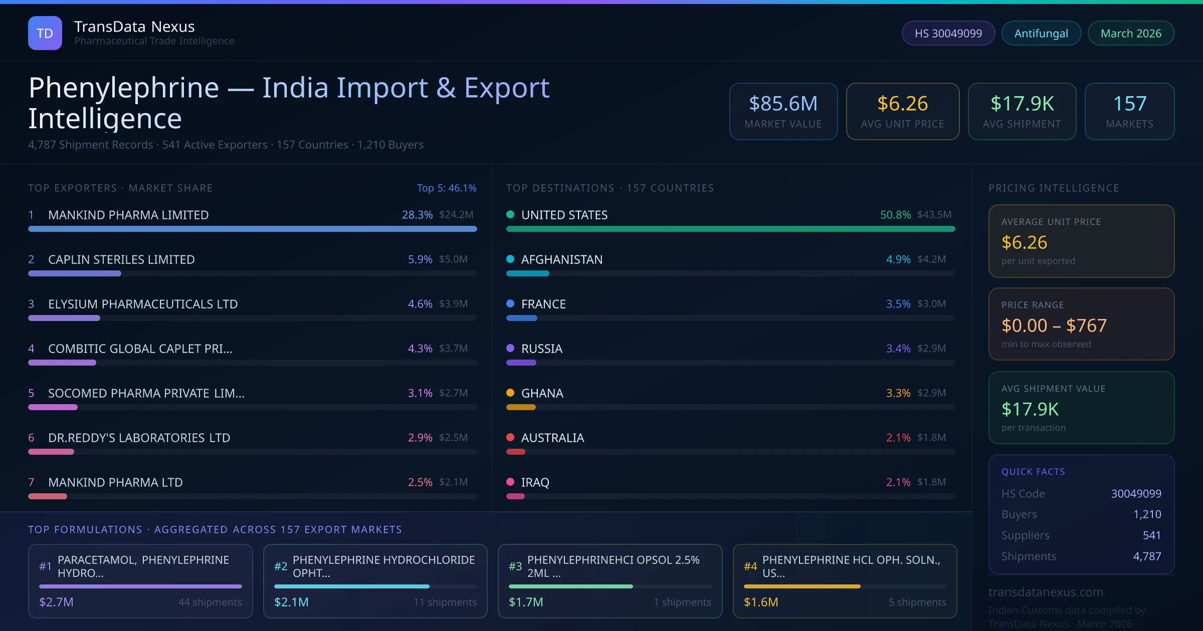
Task: Select the HS 30049099 filter pill
Action: (948, 33)
